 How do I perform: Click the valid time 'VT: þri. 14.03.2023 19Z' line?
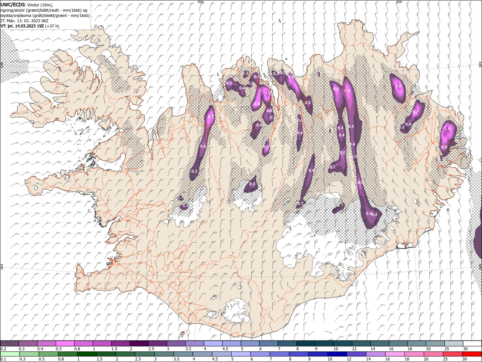click(22, 26)
